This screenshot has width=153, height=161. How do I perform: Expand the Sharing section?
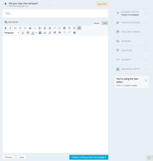[132, 41]
